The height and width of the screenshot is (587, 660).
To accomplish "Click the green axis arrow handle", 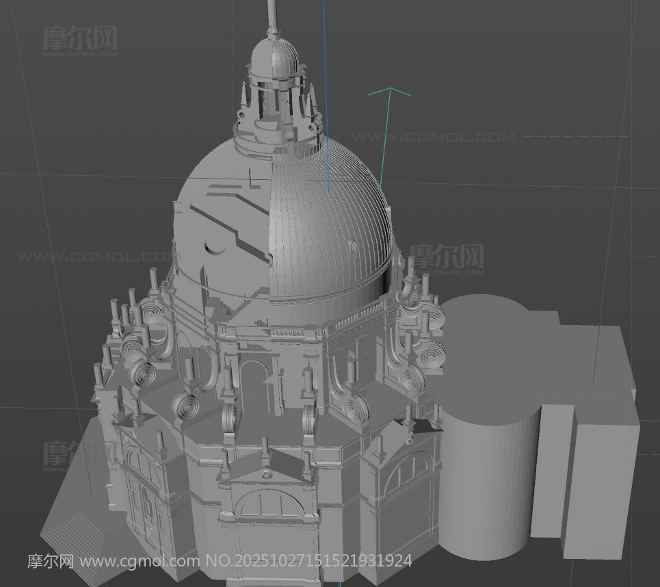I will pyautogui.click(x=390, y=91).
